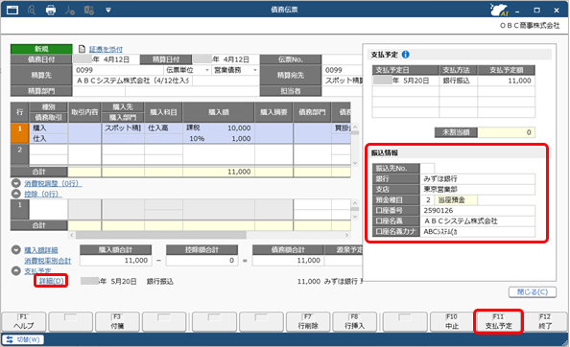The height and width of the screenshot is (347, 570).
Task: Click 切替(W) switch button in status bar
Action: click(23, 339)
